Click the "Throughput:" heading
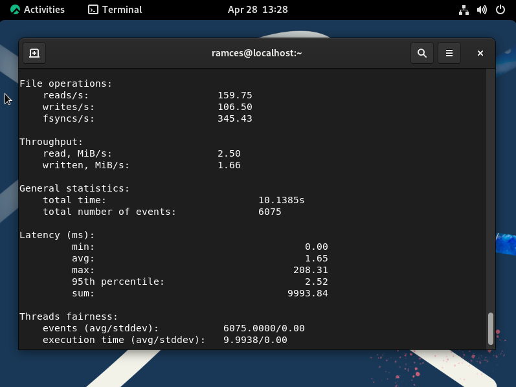 click(x=51, y=142)
